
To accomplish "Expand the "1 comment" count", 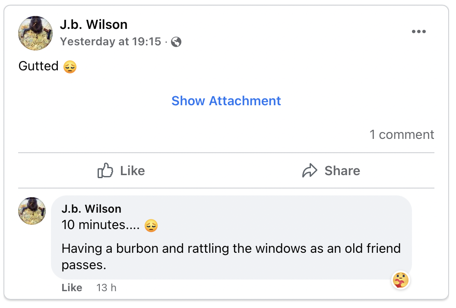I will coord(402,135).
